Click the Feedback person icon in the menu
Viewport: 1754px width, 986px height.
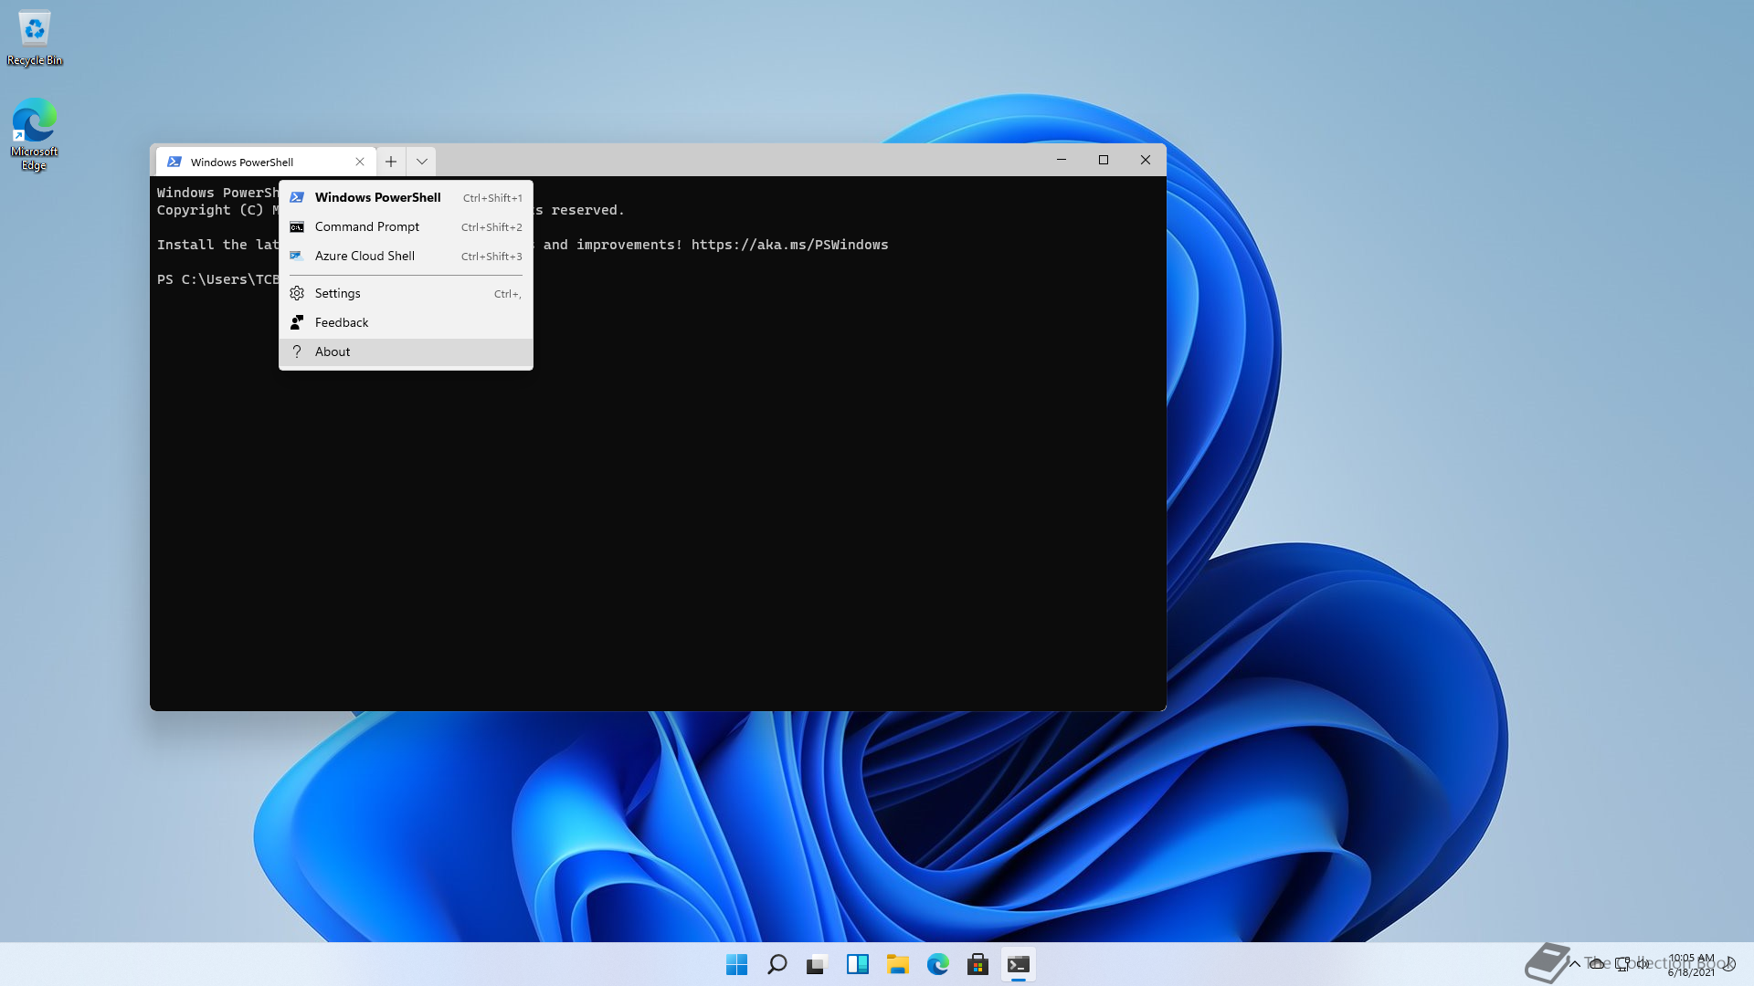297,322
